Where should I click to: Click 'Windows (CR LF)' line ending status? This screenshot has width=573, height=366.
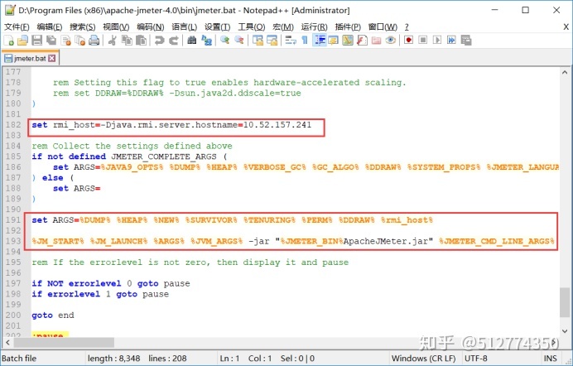click(424, 359)
